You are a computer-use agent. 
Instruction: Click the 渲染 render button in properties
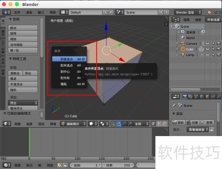[178, 122]
